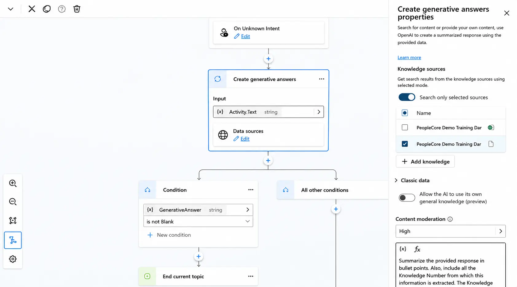Toggle the minimap tree view icon
The width and height of the screenshot is (517, 287).
(x=13, y=240)
